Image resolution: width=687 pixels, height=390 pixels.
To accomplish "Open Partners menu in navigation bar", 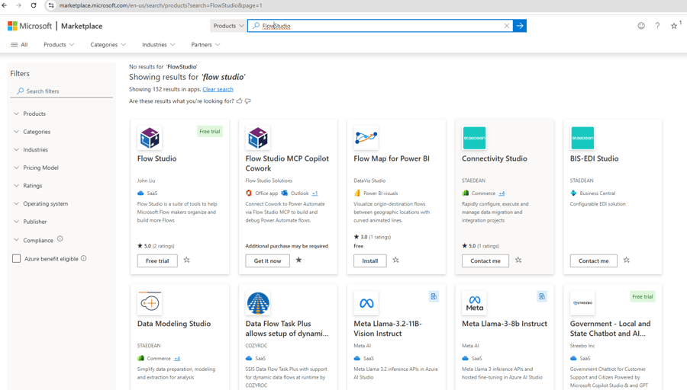I will (x=205, y=45).
